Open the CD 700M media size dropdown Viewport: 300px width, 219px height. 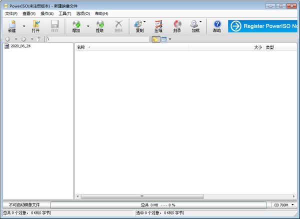coord(283,205)
